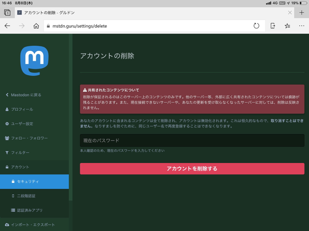Screen dimensions: 309x231
Task: Click the VPN indicator in status bar
Action: pos(282,3)
